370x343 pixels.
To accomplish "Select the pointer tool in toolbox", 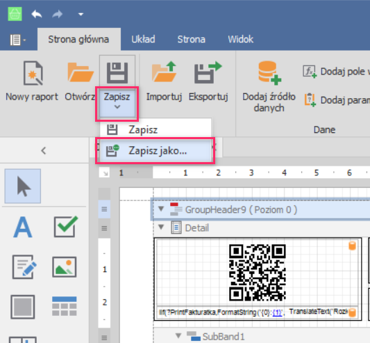I will 23,186.
